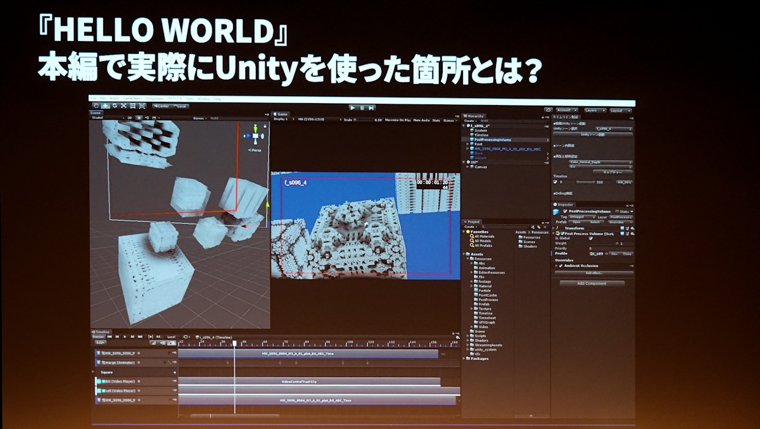760x429 pixels.
Task: Click the Add Component button
Action: tap(592, 283)
